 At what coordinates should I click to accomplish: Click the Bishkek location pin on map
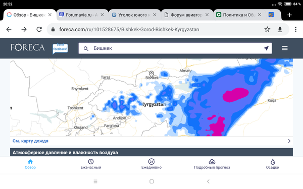pyautogui.click(x=151, y=74)
